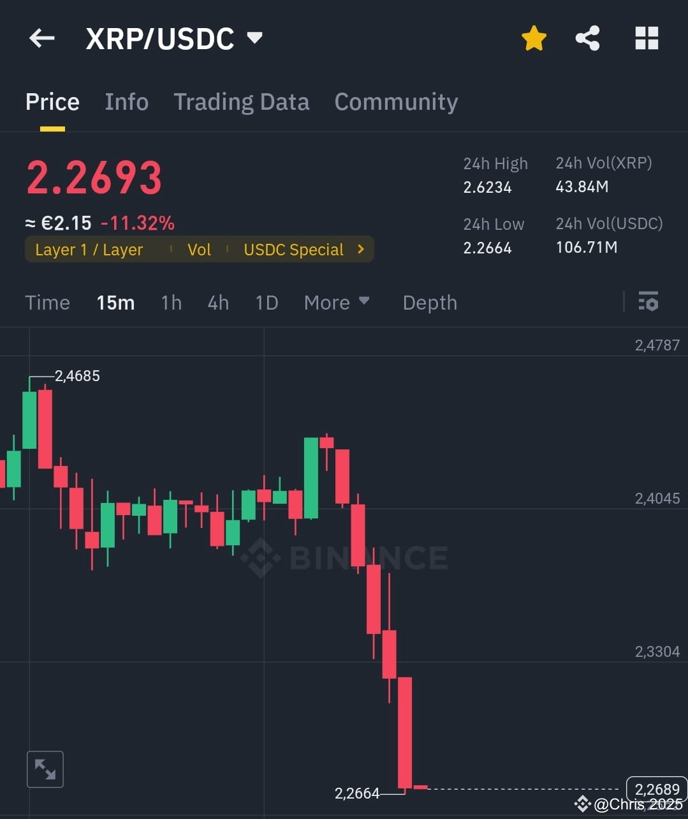Open the chart indicator settings icon
Screen dimensions: 688x819
(648, 301)
